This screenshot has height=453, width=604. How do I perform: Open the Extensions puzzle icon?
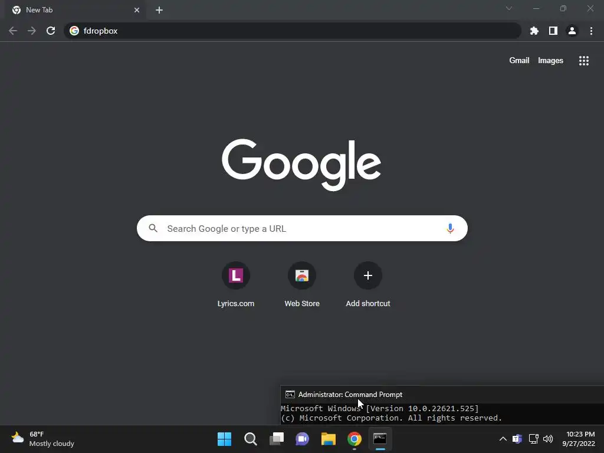pyautogui.click(x=534, y=31)
